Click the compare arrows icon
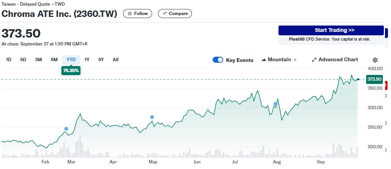 (x=164, y=14)
